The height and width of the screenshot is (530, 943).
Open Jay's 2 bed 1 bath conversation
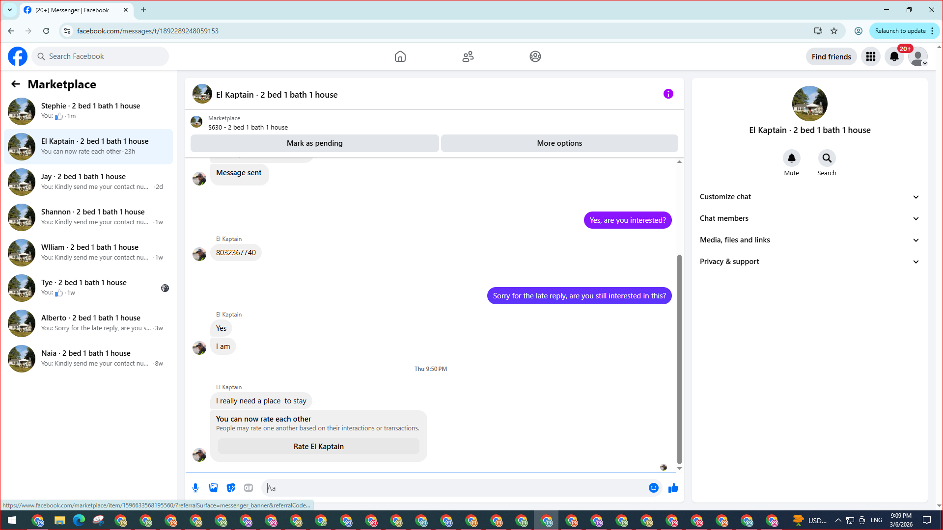pyautogui.click(x=88, y=182)
